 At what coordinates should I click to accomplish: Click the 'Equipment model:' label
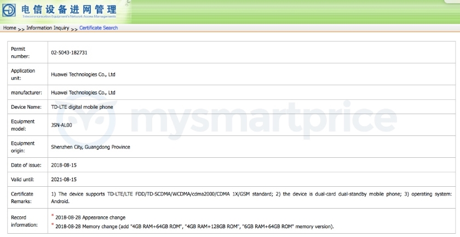[22, 125]
